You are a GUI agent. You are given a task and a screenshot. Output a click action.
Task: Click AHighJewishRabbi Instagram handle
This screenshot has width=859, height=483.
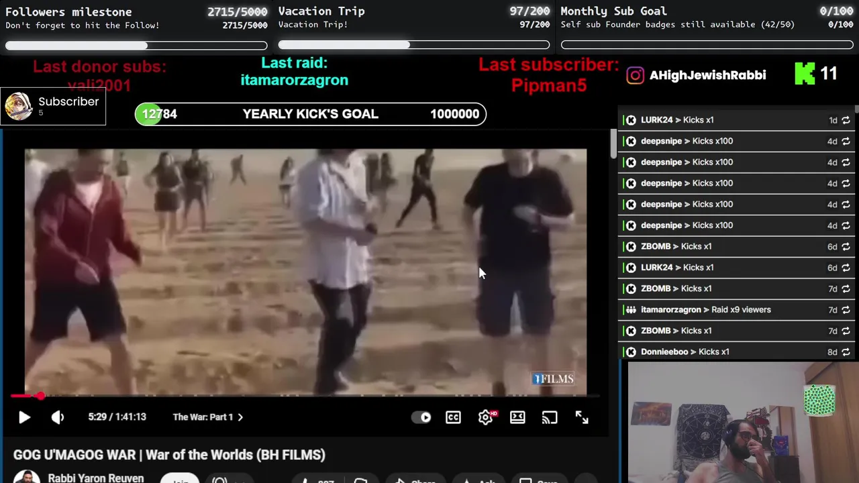(x=707, y=75)
